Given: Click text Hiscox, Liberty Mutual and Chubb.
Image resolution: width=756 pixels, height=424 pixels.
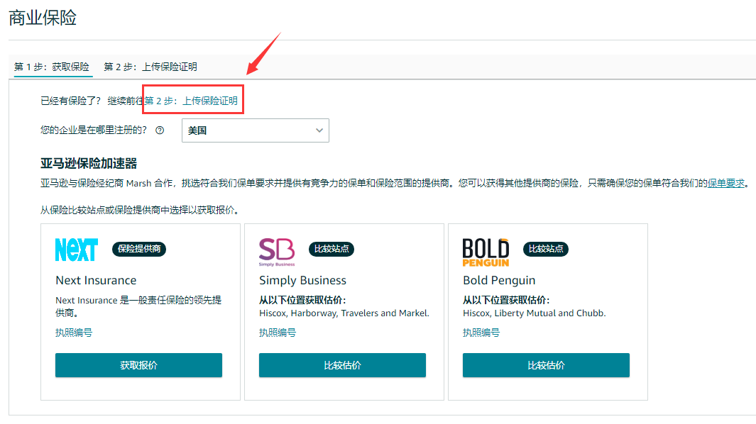Looking at the screenshot, I should 535,313.
